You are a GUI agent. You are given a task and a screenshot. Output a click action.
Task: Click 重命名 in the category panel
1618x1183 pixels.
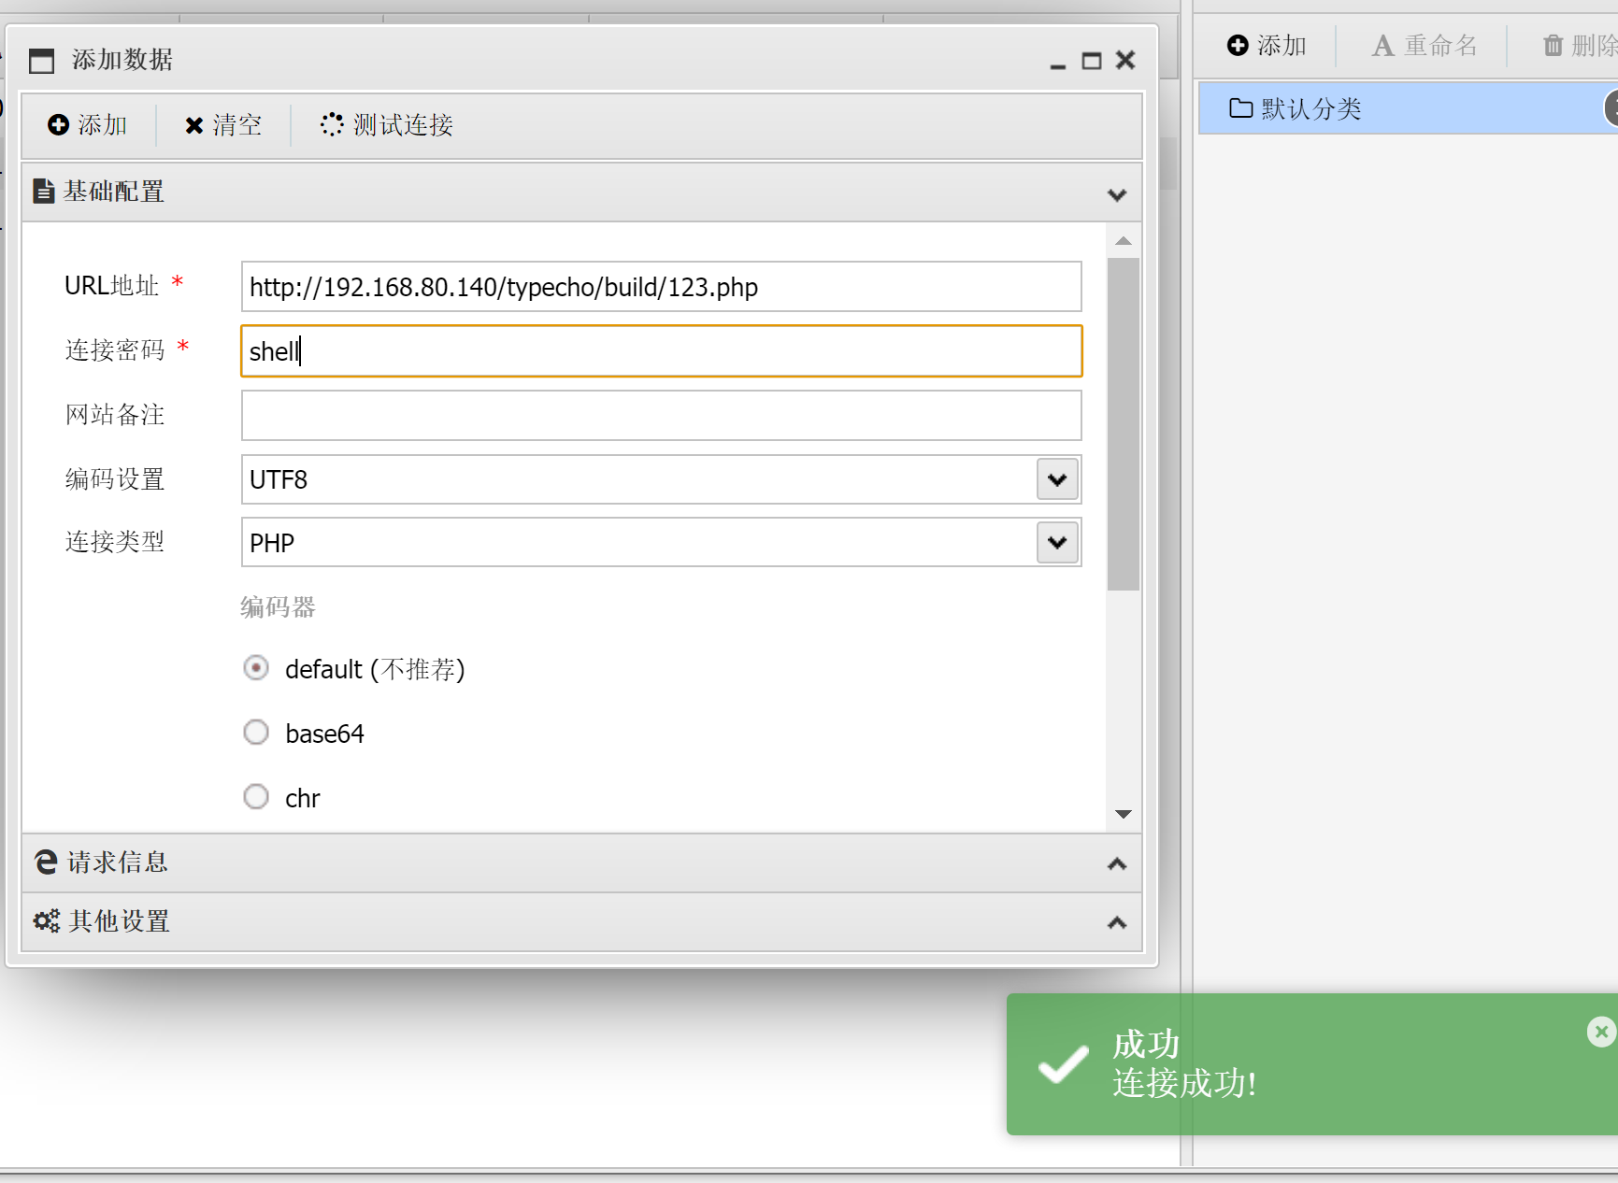[1425, 46]
